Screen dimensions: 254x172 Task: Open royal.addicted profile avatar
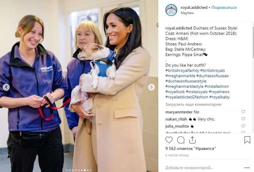point(171,10)
